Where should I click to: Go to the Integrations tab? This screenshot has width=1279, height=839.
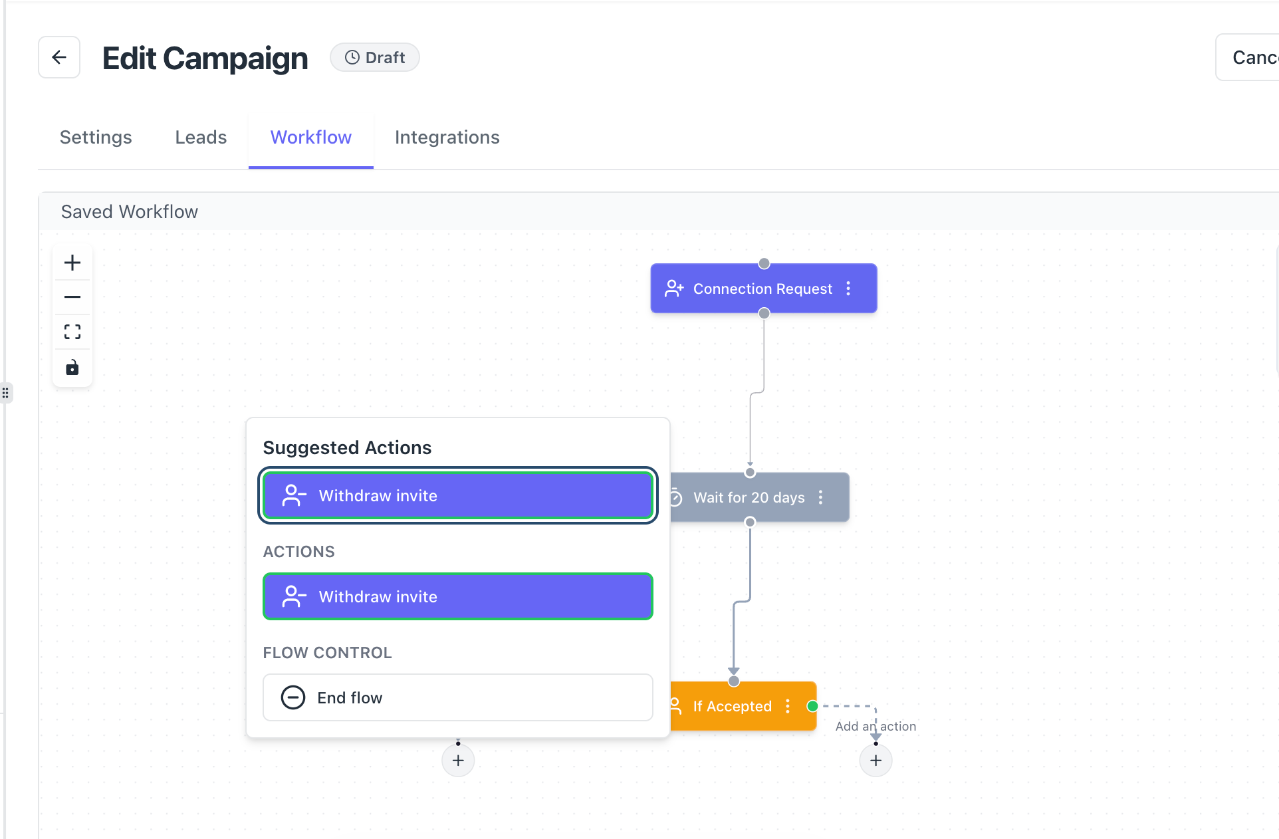447,138
